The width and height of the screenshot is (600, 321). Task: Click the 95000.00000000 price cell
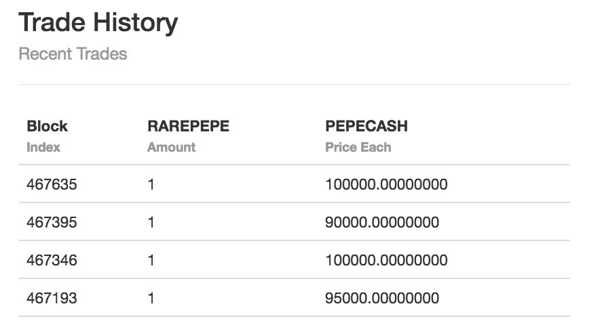click(x=382, y=298)
